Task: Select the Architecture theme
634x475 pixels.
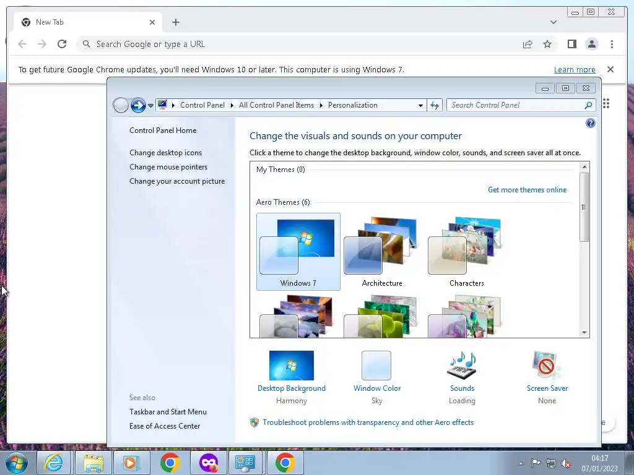Action: point(382,252)
